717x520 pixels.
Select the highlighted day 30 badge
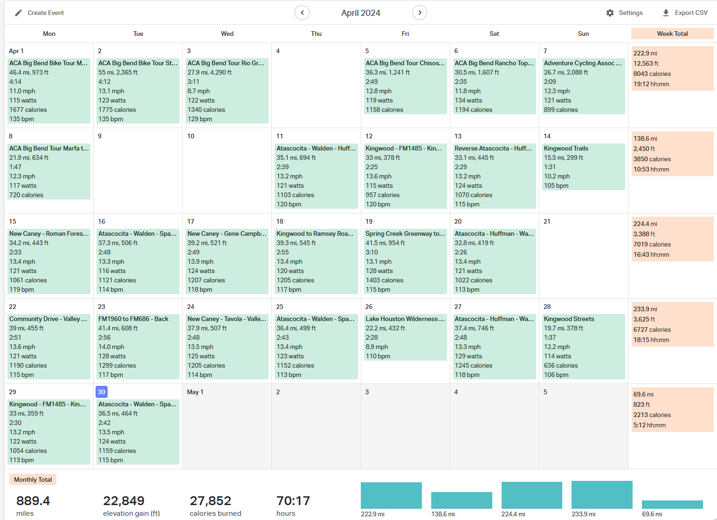[102, 392]
